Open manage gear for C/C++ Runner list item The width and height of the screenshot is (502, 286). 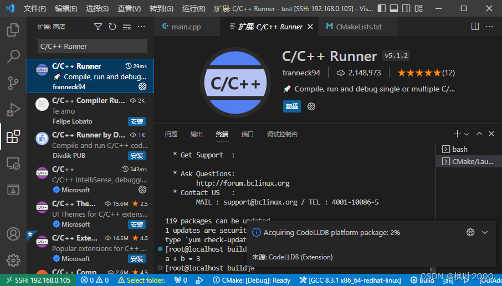click(x=142, y=86)
